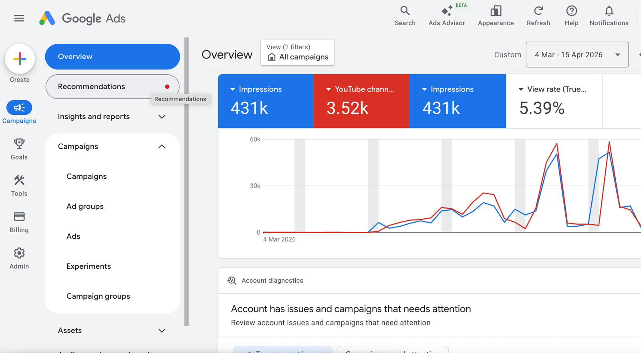Open the Appearance settings
Viewport: 641px width, 353px height.
[x=496, y=16]
